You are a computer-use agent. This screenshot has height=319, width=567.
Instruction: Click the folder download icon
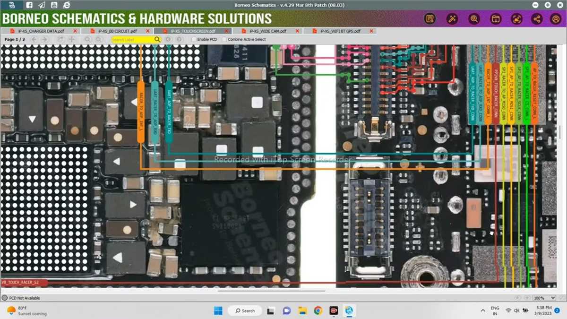496,19
